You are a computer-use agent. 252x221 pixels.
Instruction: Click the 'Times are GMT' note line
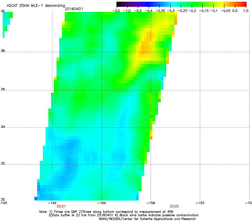point(106,212)
